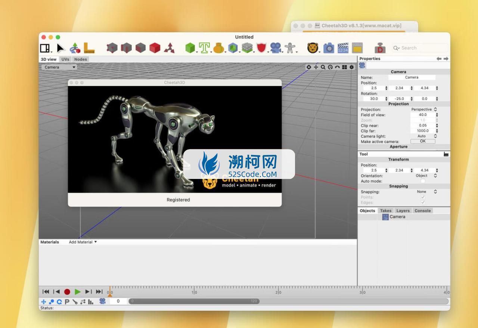Open the blue-green modifier cube icon
478x328 pixels.
click(x=233, y=48)
